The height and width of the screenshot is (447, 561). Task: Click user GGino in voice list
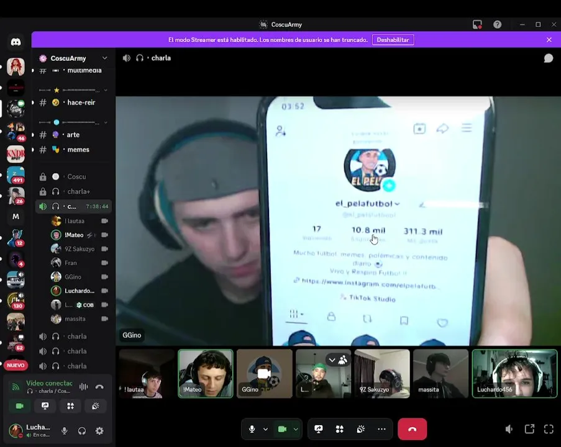tap(80, 277)
